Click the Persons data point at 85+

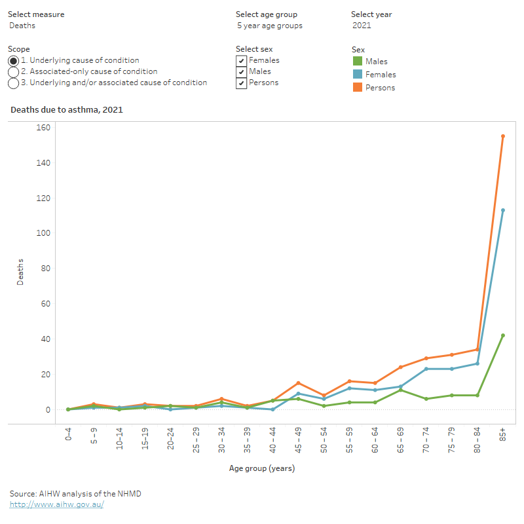click(502, 136)
